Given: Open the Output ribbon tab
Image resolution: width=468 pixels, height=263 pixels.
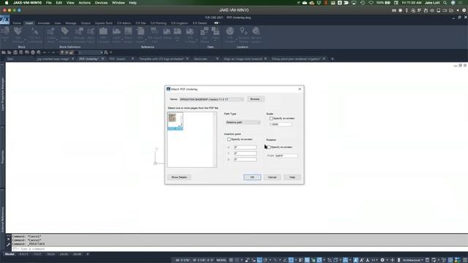Looking at the screenshot, I should [86, 23].
